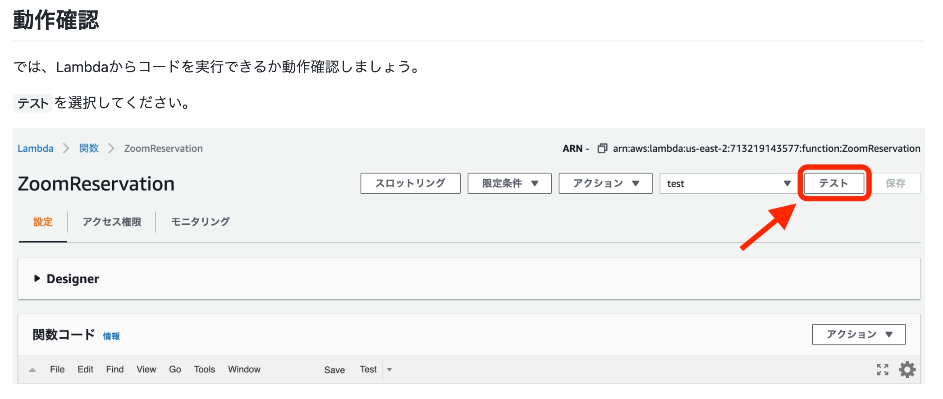Viewport: 943px width, 399px height.
Task: Open code editor settings gear
Action: click(907, 370)
